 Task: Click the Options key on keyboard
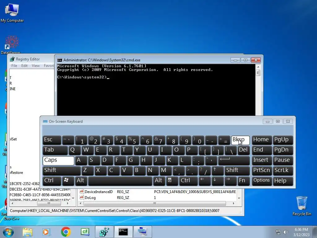pos(262,181)
